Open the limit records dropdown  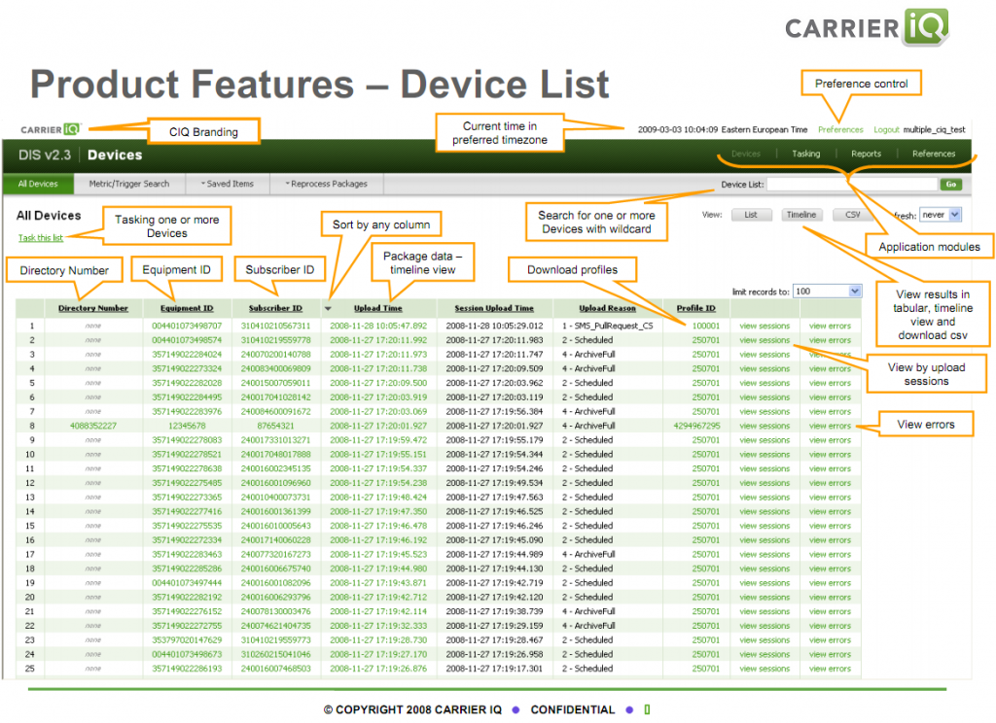tap(827, 291)
